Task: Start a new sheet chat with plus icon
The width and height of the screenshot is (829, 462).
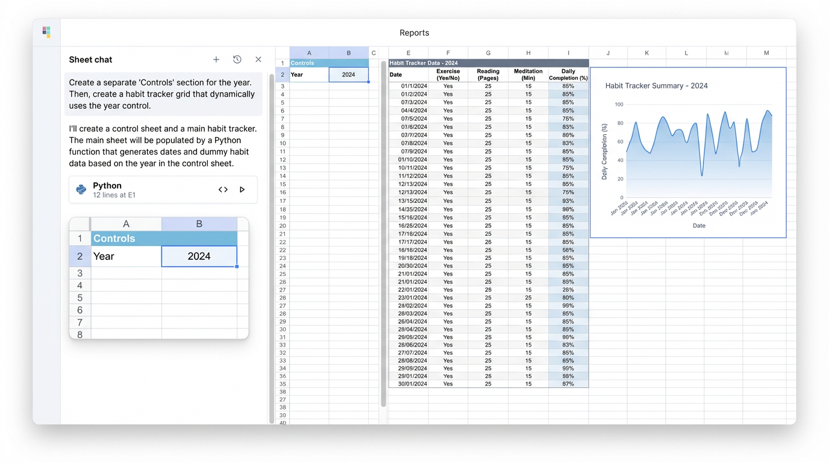Action: pos(216,60)
